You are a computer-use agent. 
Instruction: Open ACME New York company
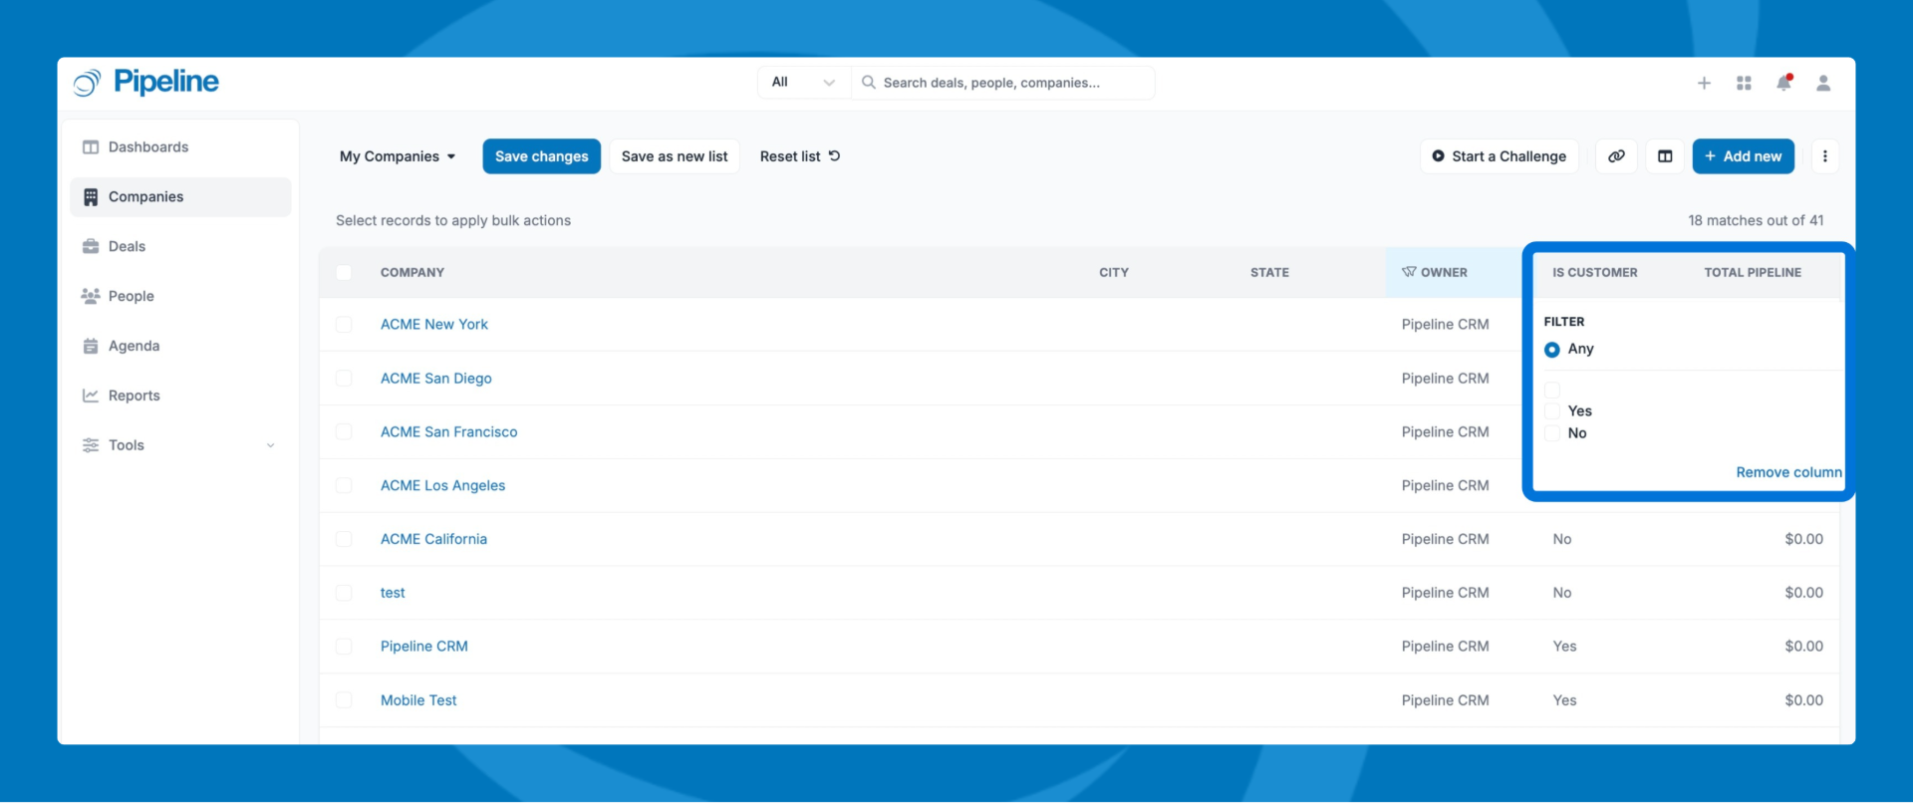point(434,325)
